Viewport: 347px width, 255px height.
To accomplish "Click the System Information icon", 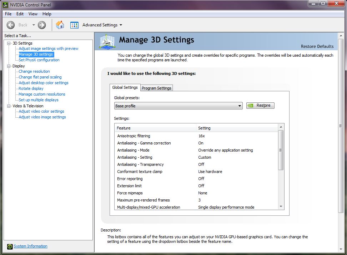I will pyautogui.click(x=9, y=246).
